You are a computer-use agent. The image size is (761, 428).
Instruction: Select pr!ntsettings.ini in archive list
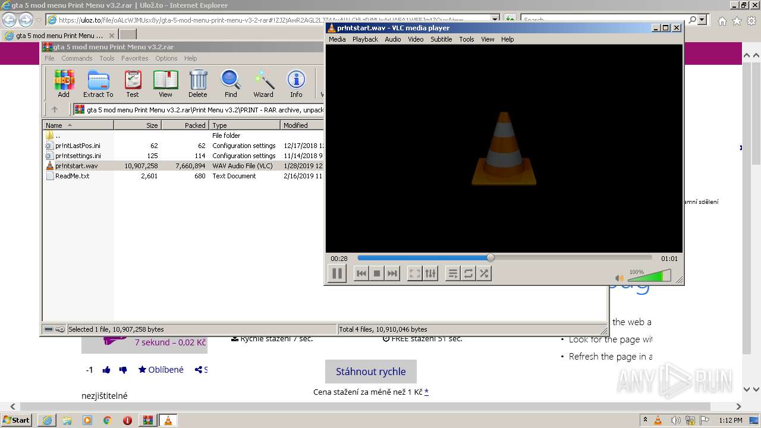click(x=183, y=156)
